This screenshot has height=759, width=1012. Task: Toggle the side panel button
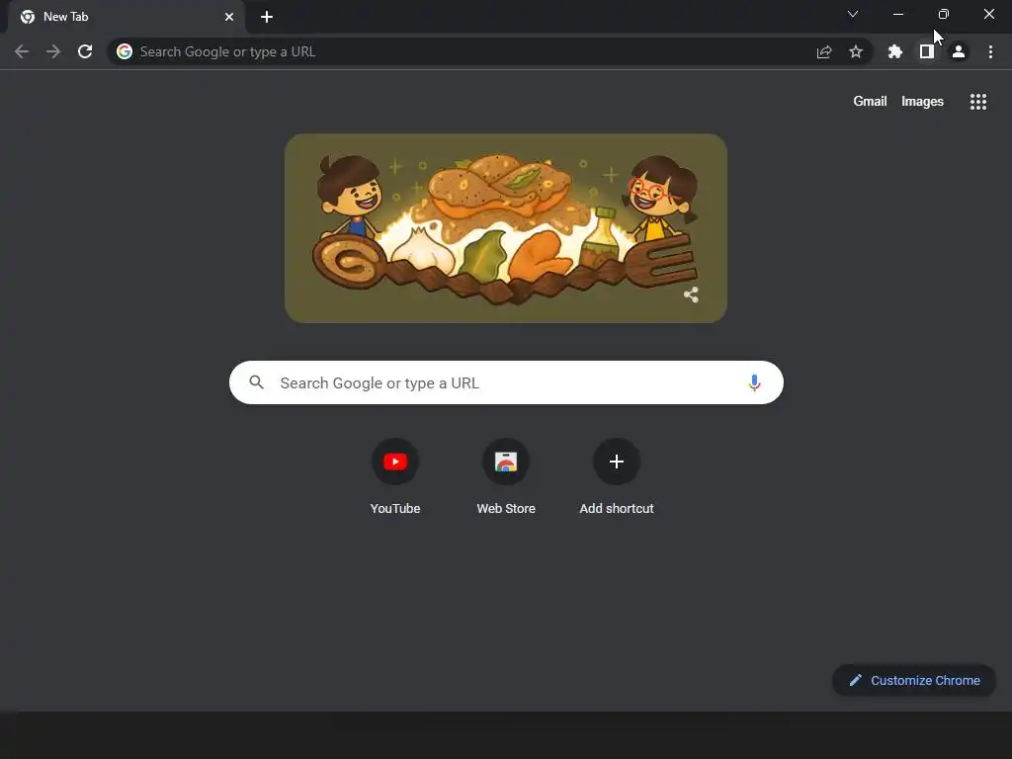click(927, 51)
